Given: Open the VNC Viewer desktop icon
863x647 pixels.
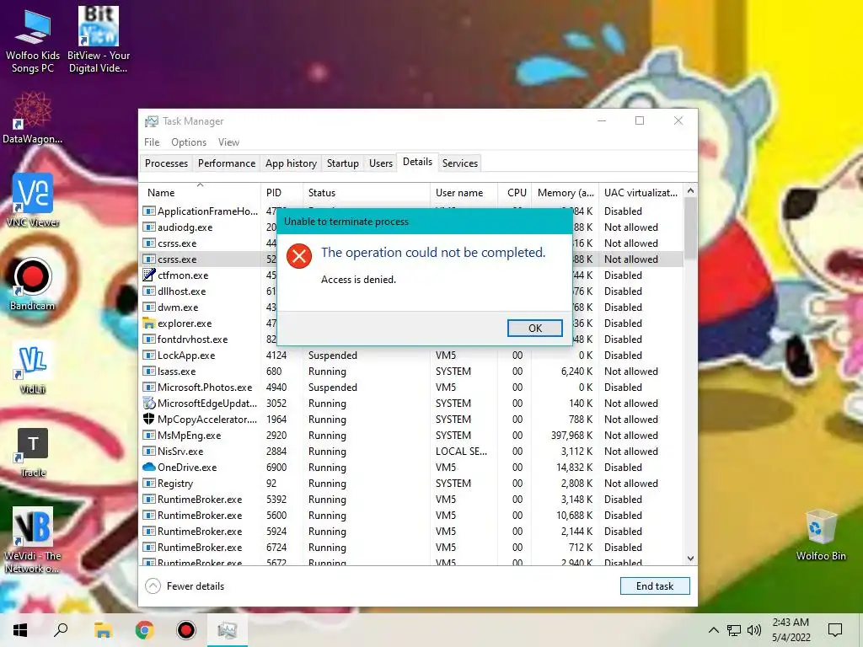Looking at the screenshot, I should [x=33, y=201].
